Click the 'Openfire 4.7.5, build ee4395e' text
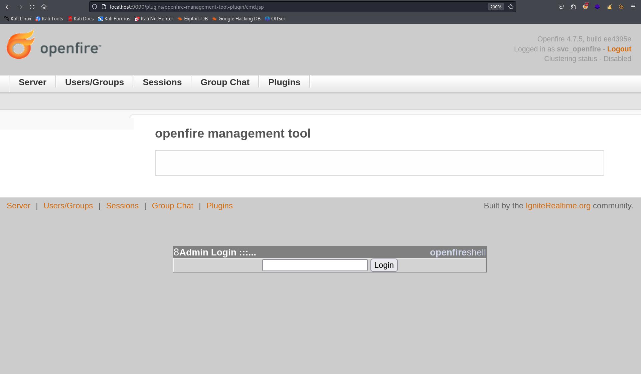Image resolution: width=641 pixels, height=374 pixels. pos(584,39)
